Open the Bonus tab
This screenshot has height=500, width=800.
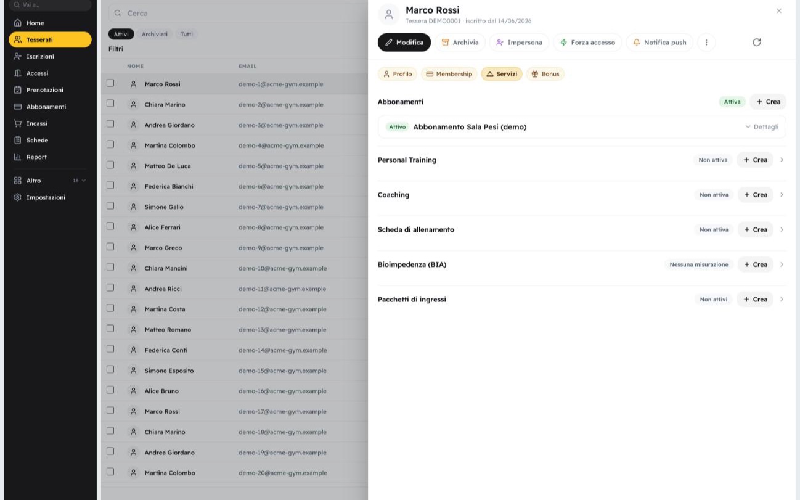point(545,74)
